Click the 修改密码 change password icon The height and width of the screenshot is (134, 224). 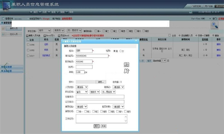[x=196, y=6]
